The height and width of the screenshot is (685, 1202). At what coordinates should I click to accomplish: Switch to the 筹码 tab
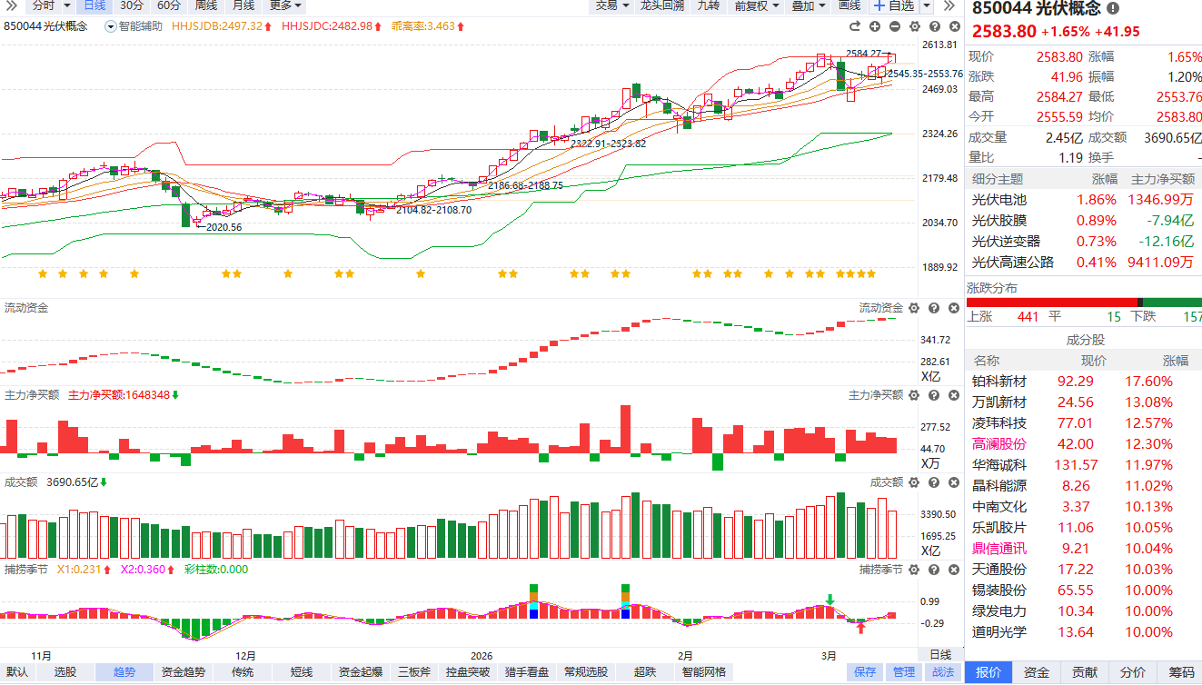coord(1181,672)
